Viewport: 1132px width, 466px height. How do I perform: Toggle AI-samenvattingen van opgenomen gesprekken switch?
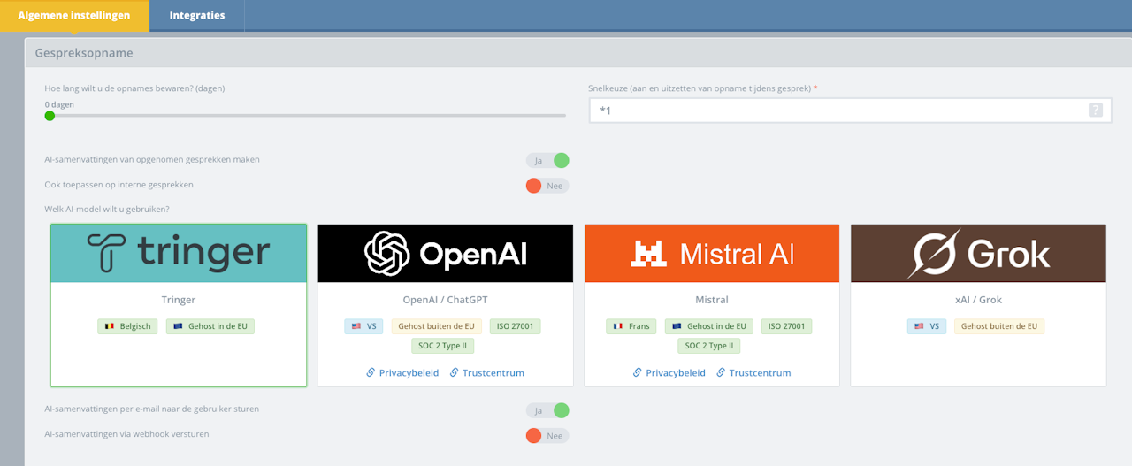pos(547,160)
